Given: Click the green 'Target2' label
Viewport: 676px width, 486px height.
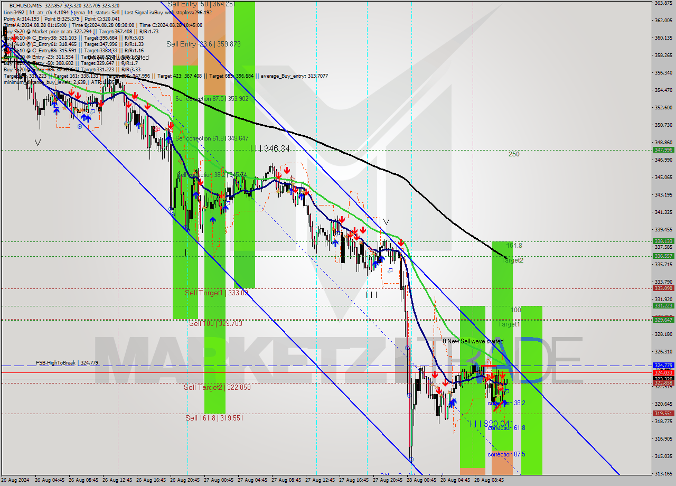Looking at the screenshot, I should tap(512, 260).
